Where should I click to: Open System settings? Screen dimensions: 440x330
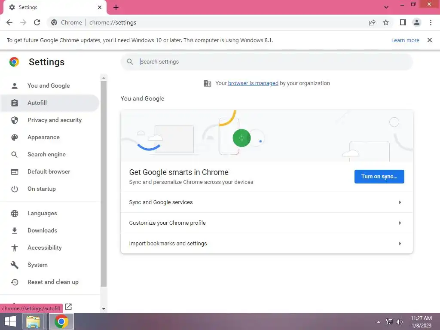click(50, 265)
